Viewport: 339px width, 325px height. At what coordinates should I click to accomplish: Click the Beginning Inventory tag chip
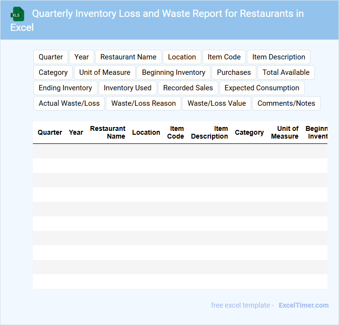173,72
